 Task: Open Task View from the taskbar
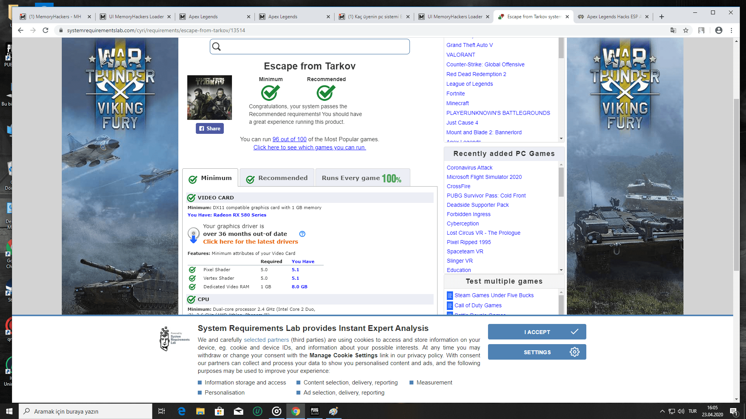(x=162, y=411)
